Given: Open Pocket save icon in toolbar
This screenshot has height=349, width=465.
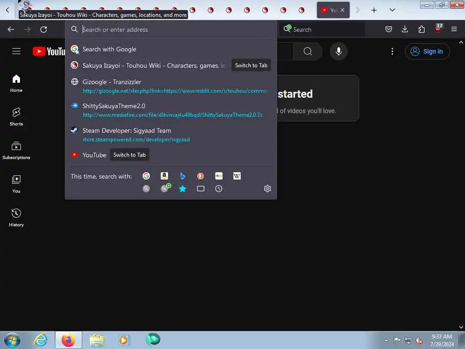Looking at the screenshot, I should click(x=389, y=29).
